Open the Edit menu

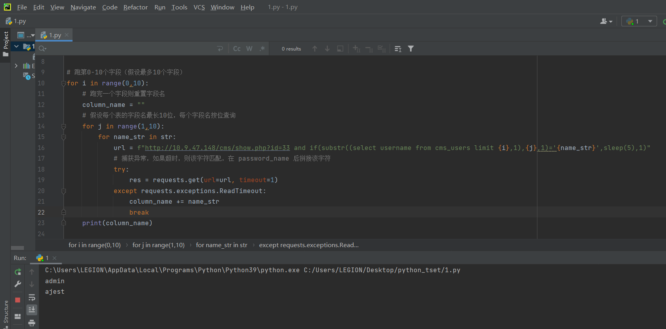pyautogui.click(x=38, y=7)
